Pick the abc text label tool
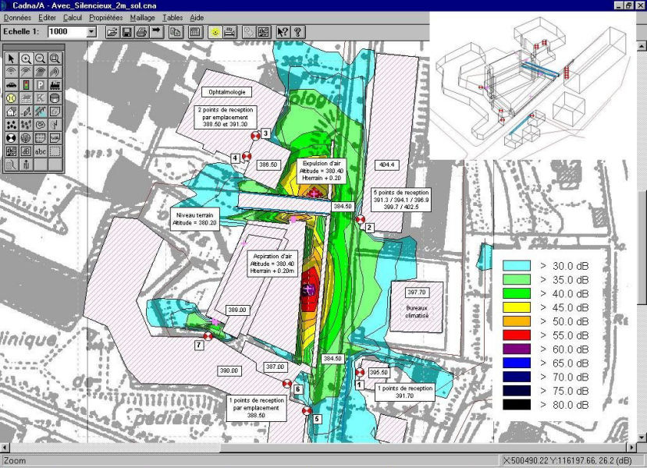This screenshot has height=468, width=647. tap(41, 151)
